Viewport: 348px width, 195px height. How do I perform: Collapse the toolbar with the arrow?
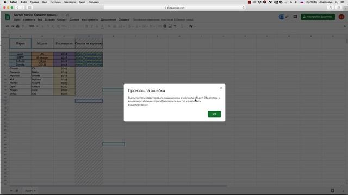(x=345, y=26)
